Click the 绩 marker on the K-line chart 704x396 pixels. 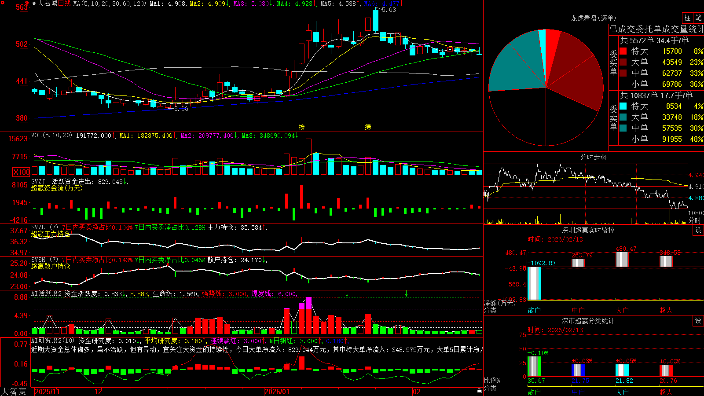(368, 127)
